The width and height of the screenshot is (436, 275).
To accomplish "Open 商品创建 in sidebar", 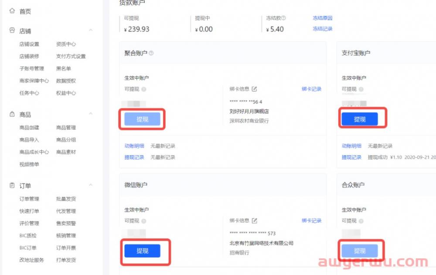I will [x=29, y=128].
